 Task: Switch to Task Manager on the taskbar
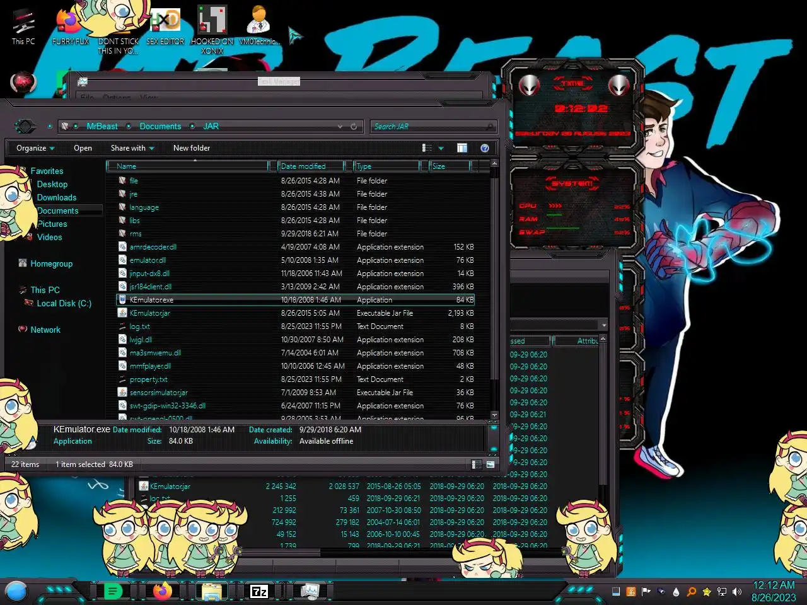tap(310, 591)
